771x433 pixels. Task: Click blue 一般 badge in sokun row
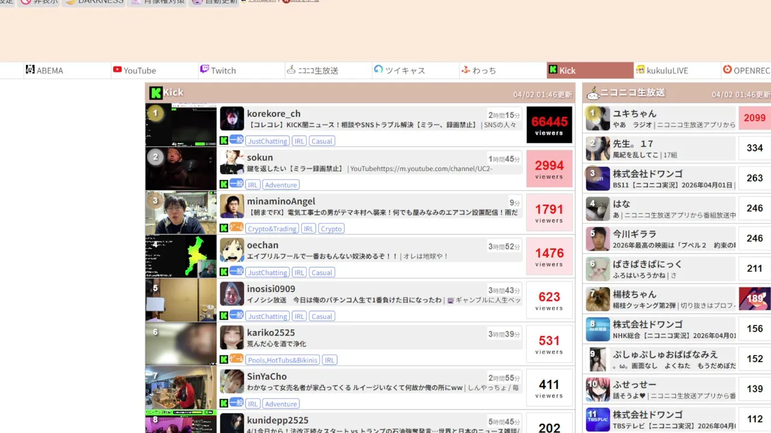237,184
